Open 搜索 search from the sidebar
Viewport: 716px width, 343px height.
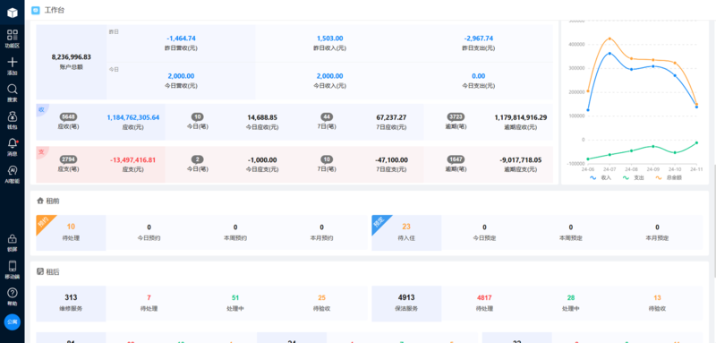tap(13, 93)
